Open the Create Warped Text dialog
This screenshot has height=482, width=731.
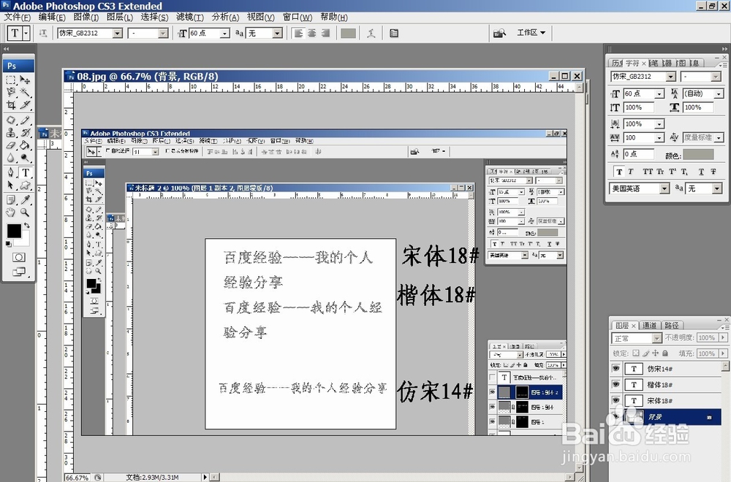tap(371, 32)
